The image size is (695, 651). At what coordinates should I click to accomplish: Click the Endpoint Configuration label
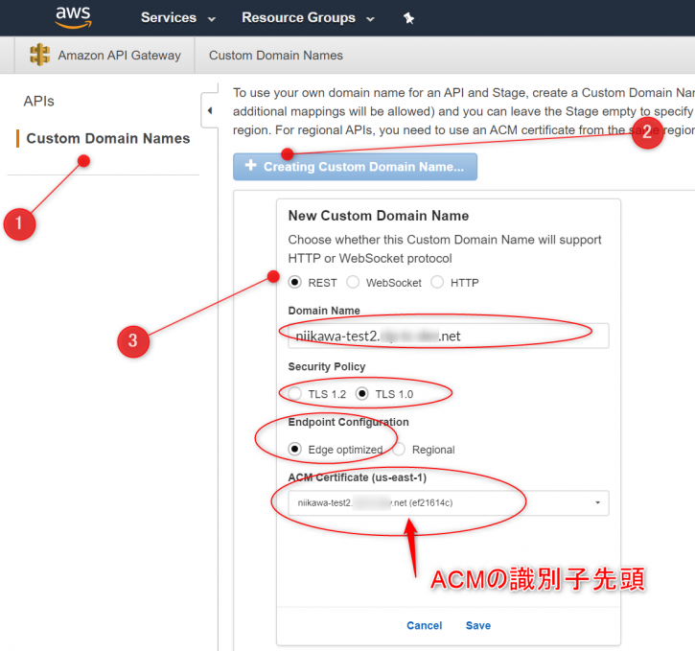(x=348, y=422)
